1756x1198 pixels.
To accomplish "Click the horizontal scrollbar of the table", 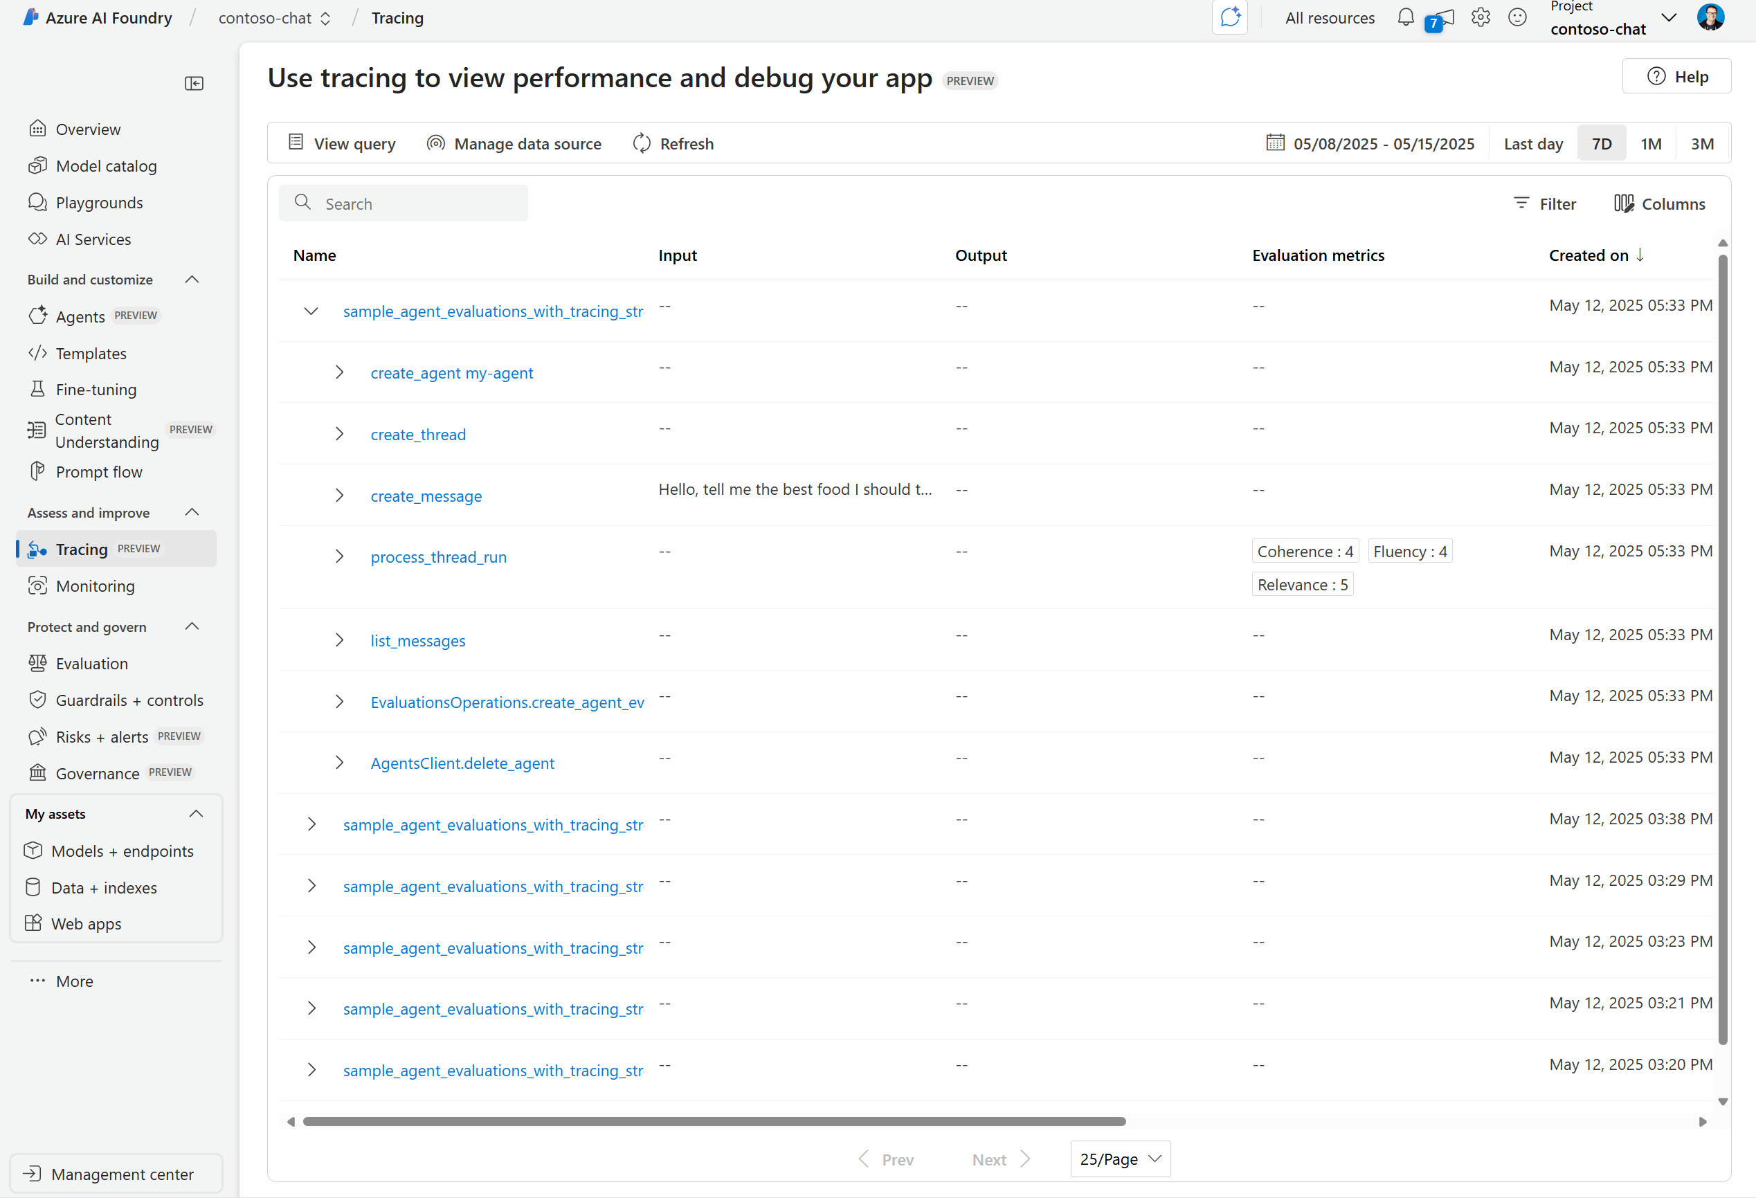I will (714, 1122).
